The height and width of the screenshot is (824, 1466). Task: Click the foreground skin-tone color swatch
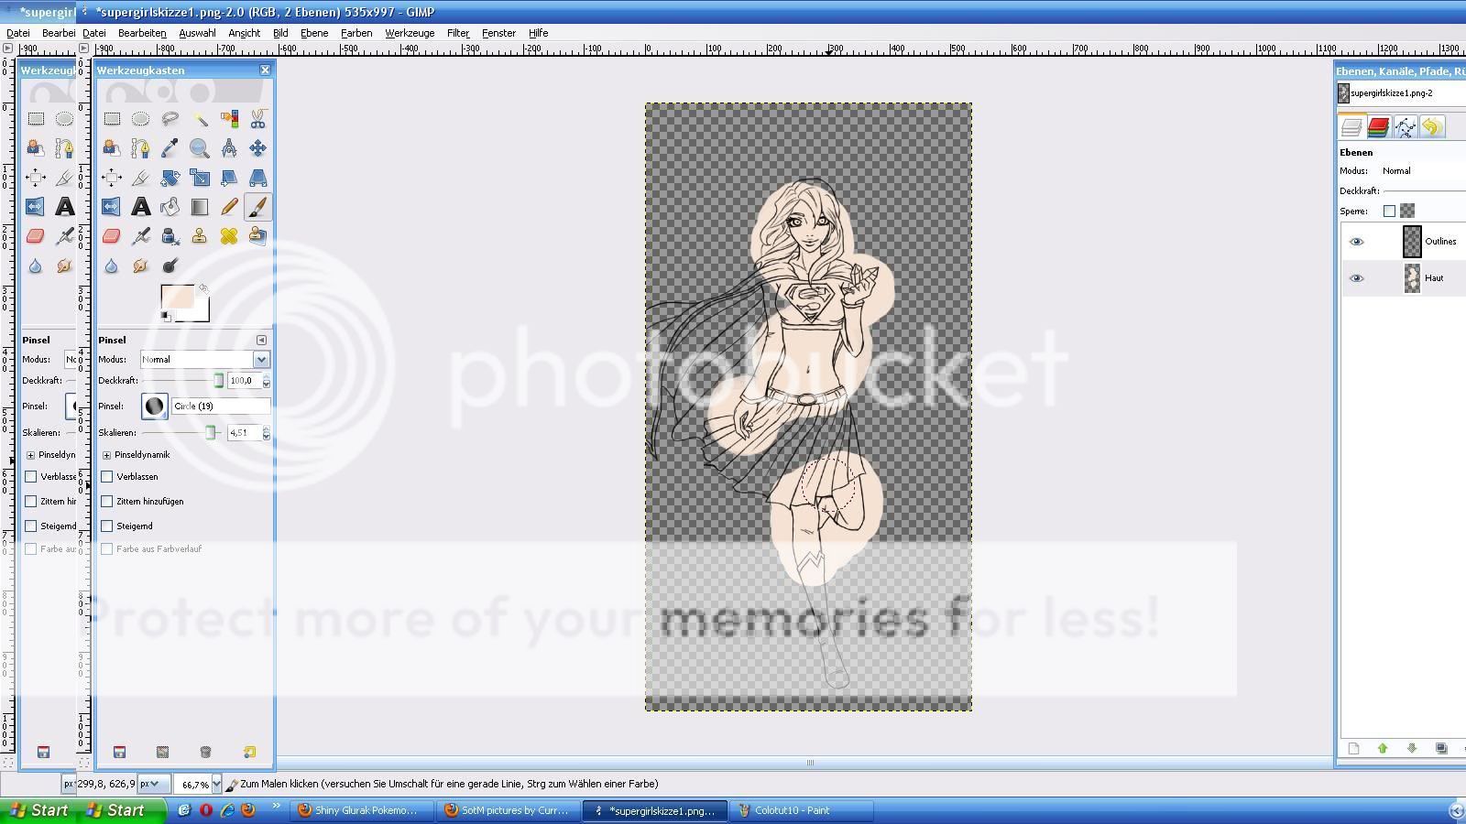pyautogui.click(x=176, y=297)
